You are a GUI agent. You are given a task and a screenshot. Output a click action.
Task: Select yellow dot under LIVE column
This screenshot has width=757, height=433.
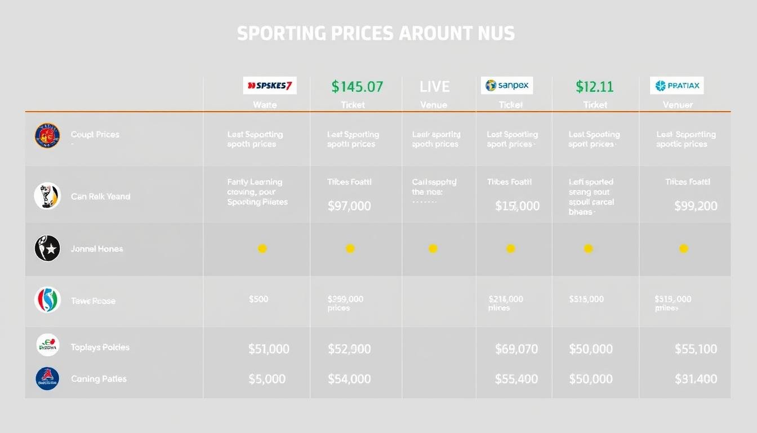[x=433, y=248]
